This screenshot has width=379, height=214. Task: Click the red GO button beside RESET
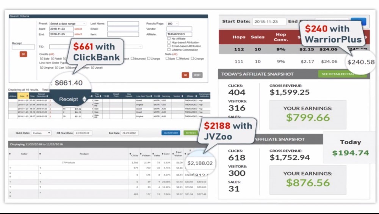click(x=185, y=75)
